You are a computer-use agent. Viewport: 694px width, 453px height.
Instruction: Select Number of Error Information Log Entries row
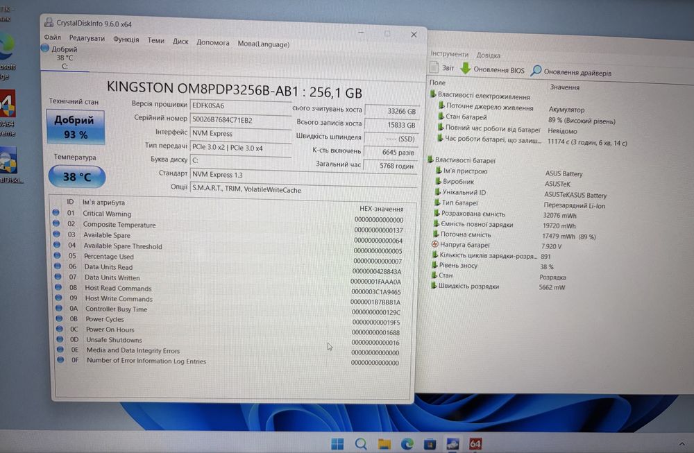230,361
